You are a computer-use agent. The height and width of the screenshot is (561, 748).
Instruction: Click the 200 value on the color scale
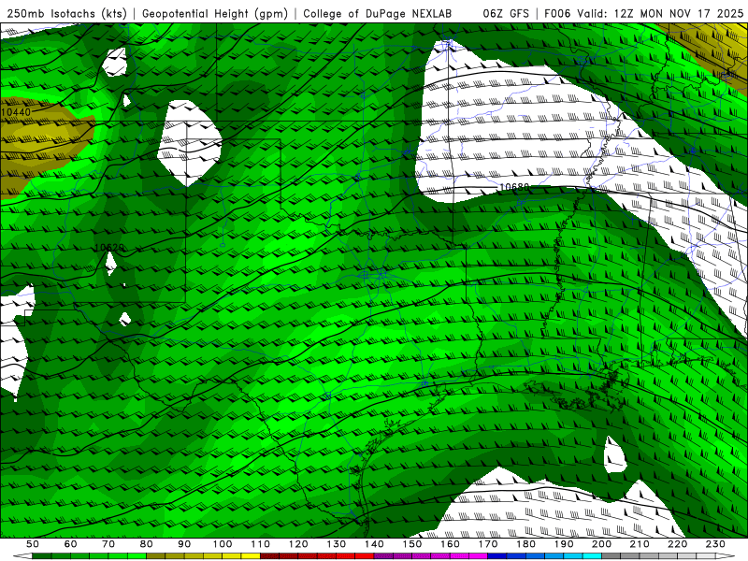tap(601, 544)
